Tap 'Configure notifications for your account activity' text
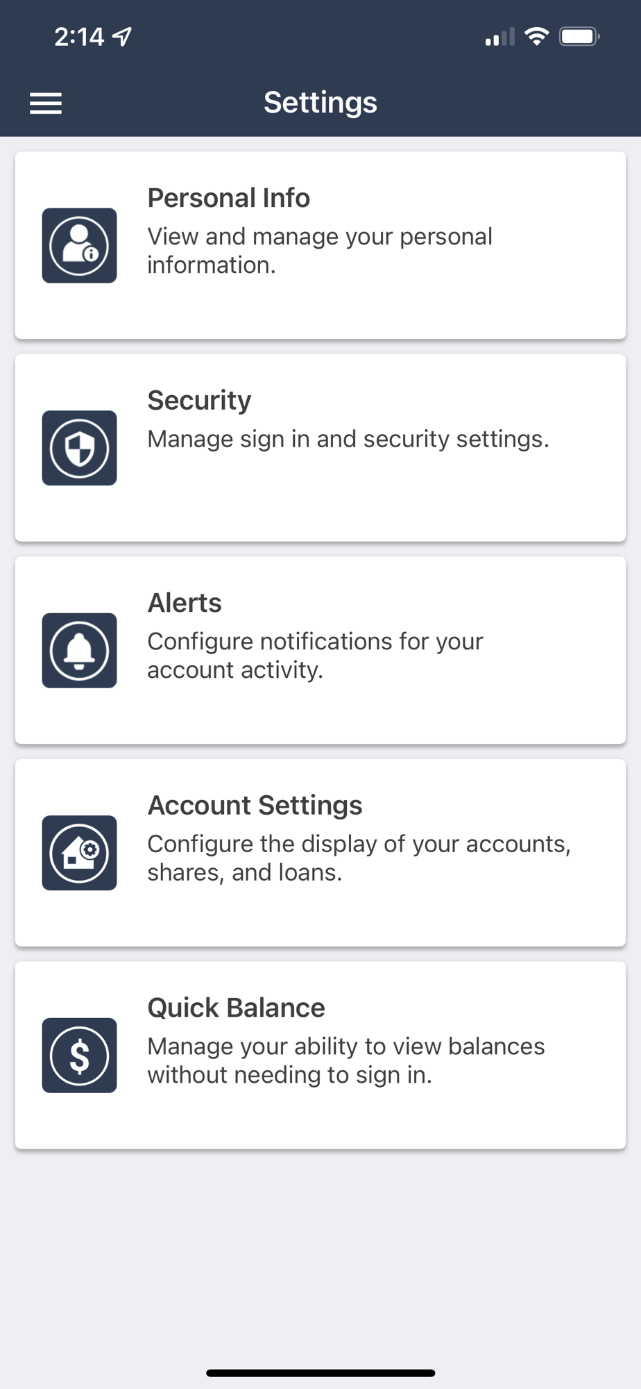This screenshot has width=641, height=1389. pyautogui.click(x=315, y=656)
